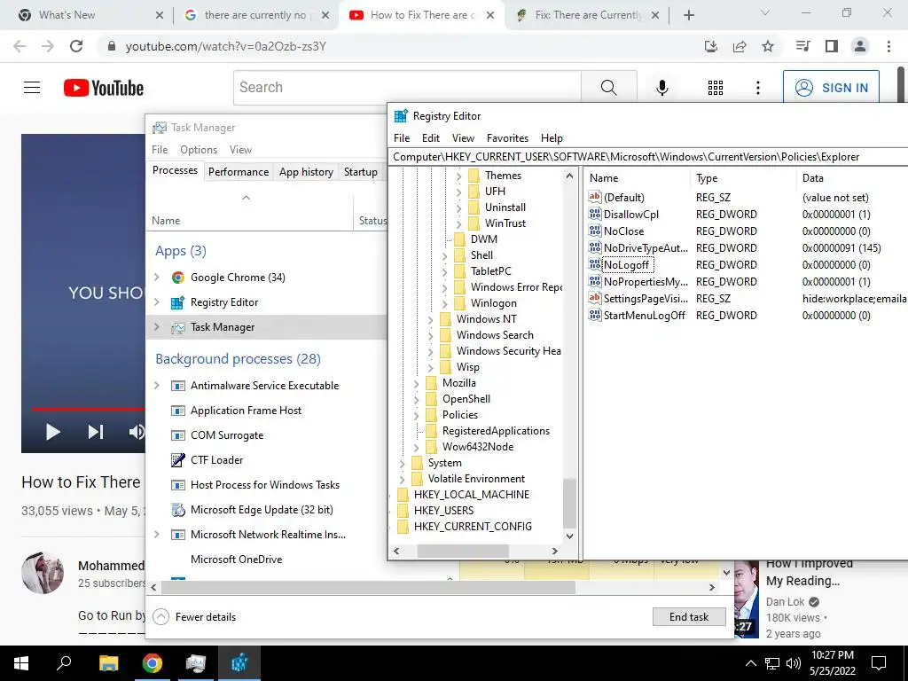Click the Chrome reload page icon
Screen dimensions: 908x681
[x=76, y=46]
